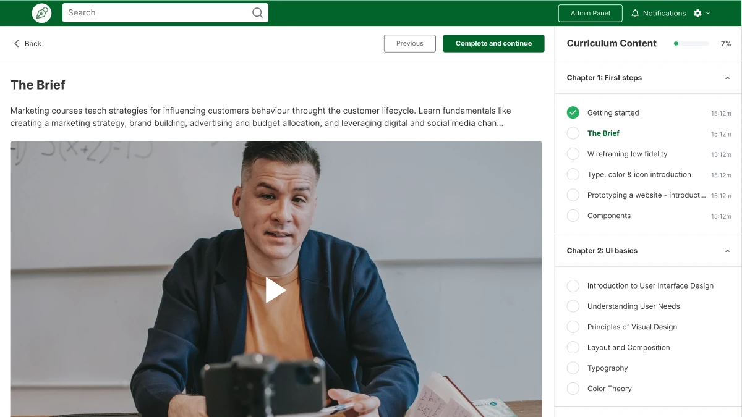Toggle the Typography lesson circle
Image resolution: width=742 pixels, height=417 pixels.
click(573, 368)
